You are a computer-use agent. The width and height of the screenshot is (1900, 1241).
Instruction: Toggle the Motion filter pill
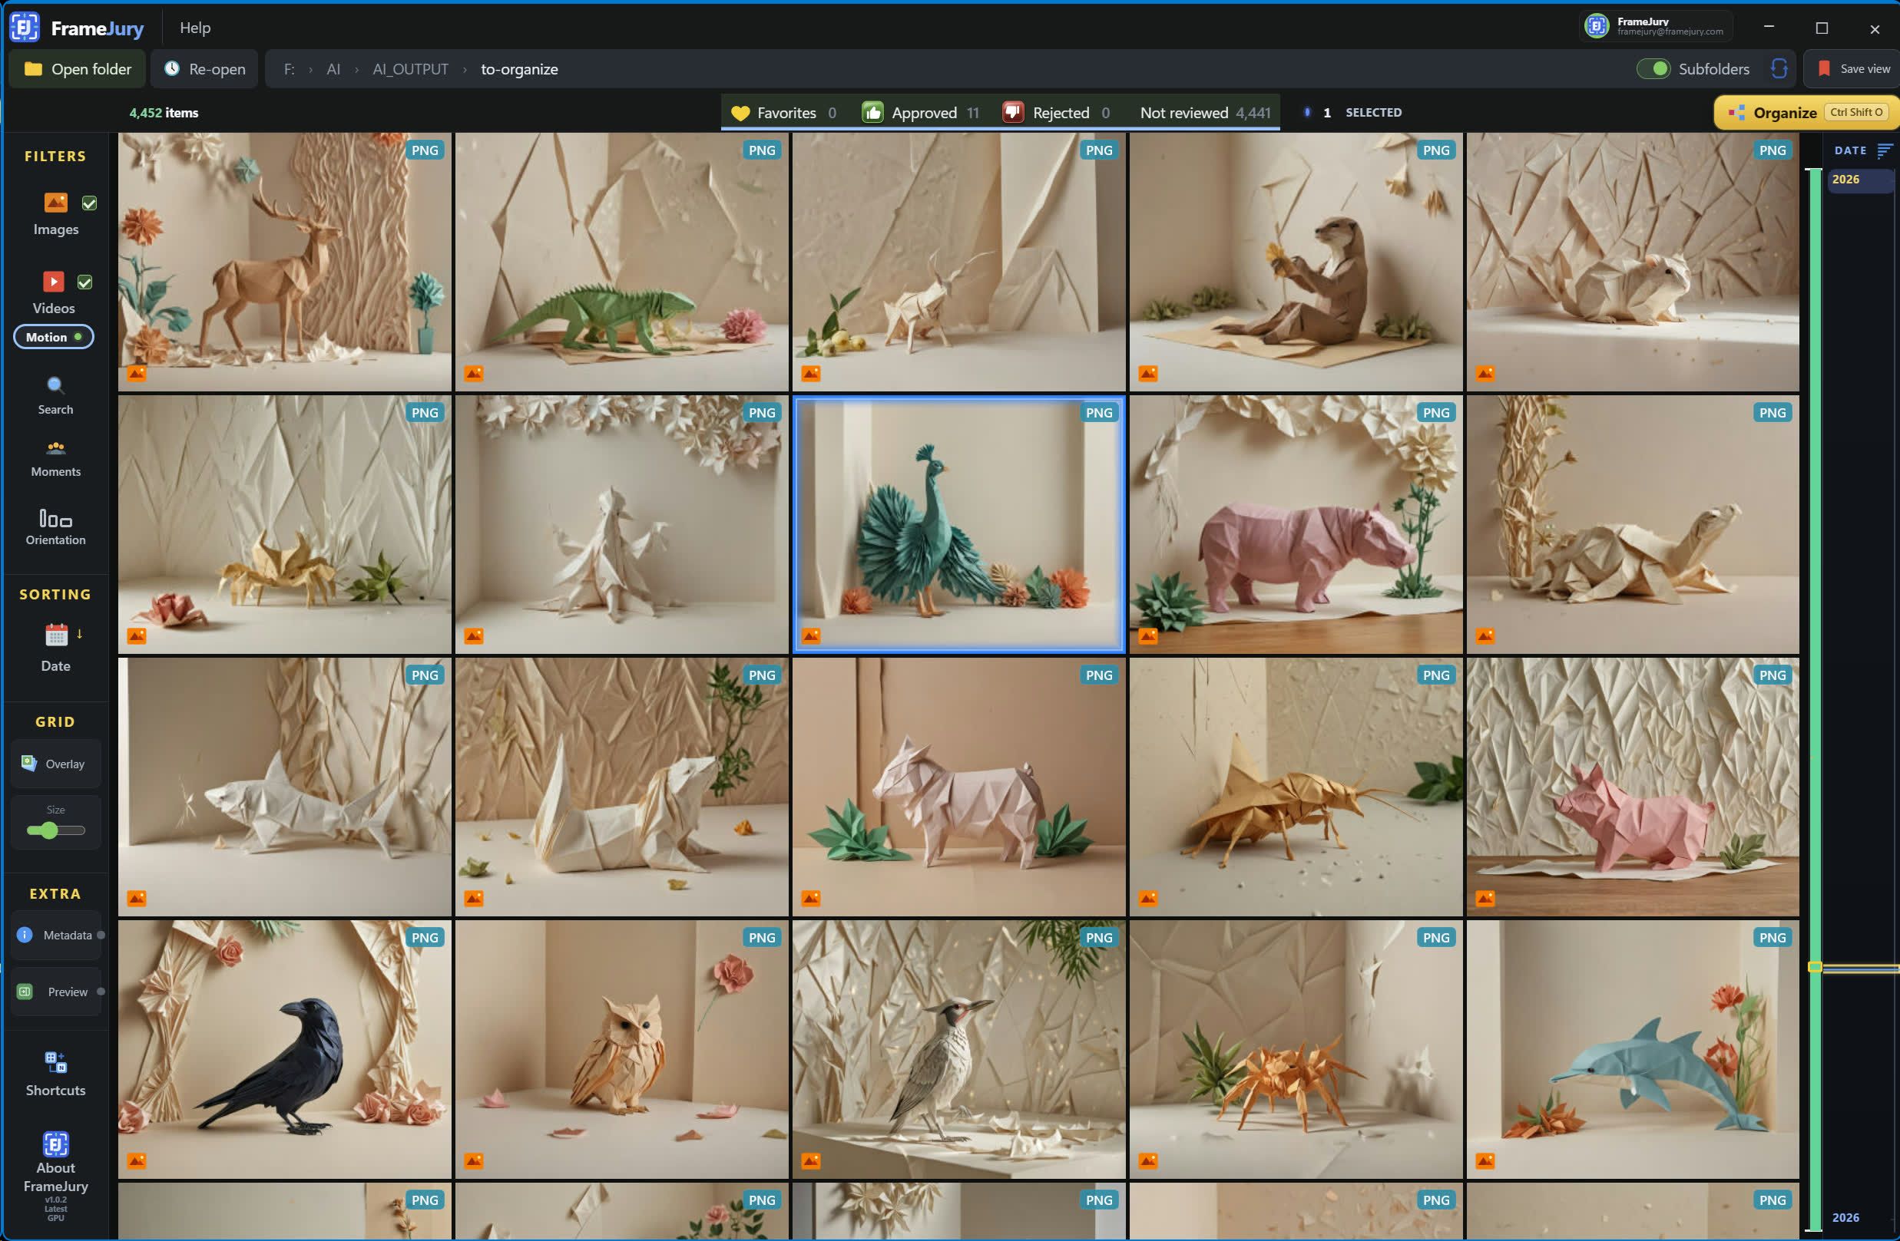click(x=54, y=338)
